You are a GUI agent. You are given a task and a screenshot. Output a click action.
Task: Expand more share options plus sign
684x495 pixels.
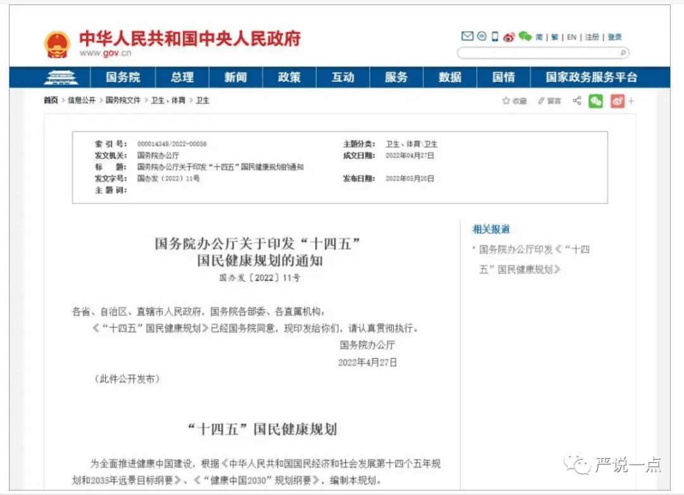(631, 101)
